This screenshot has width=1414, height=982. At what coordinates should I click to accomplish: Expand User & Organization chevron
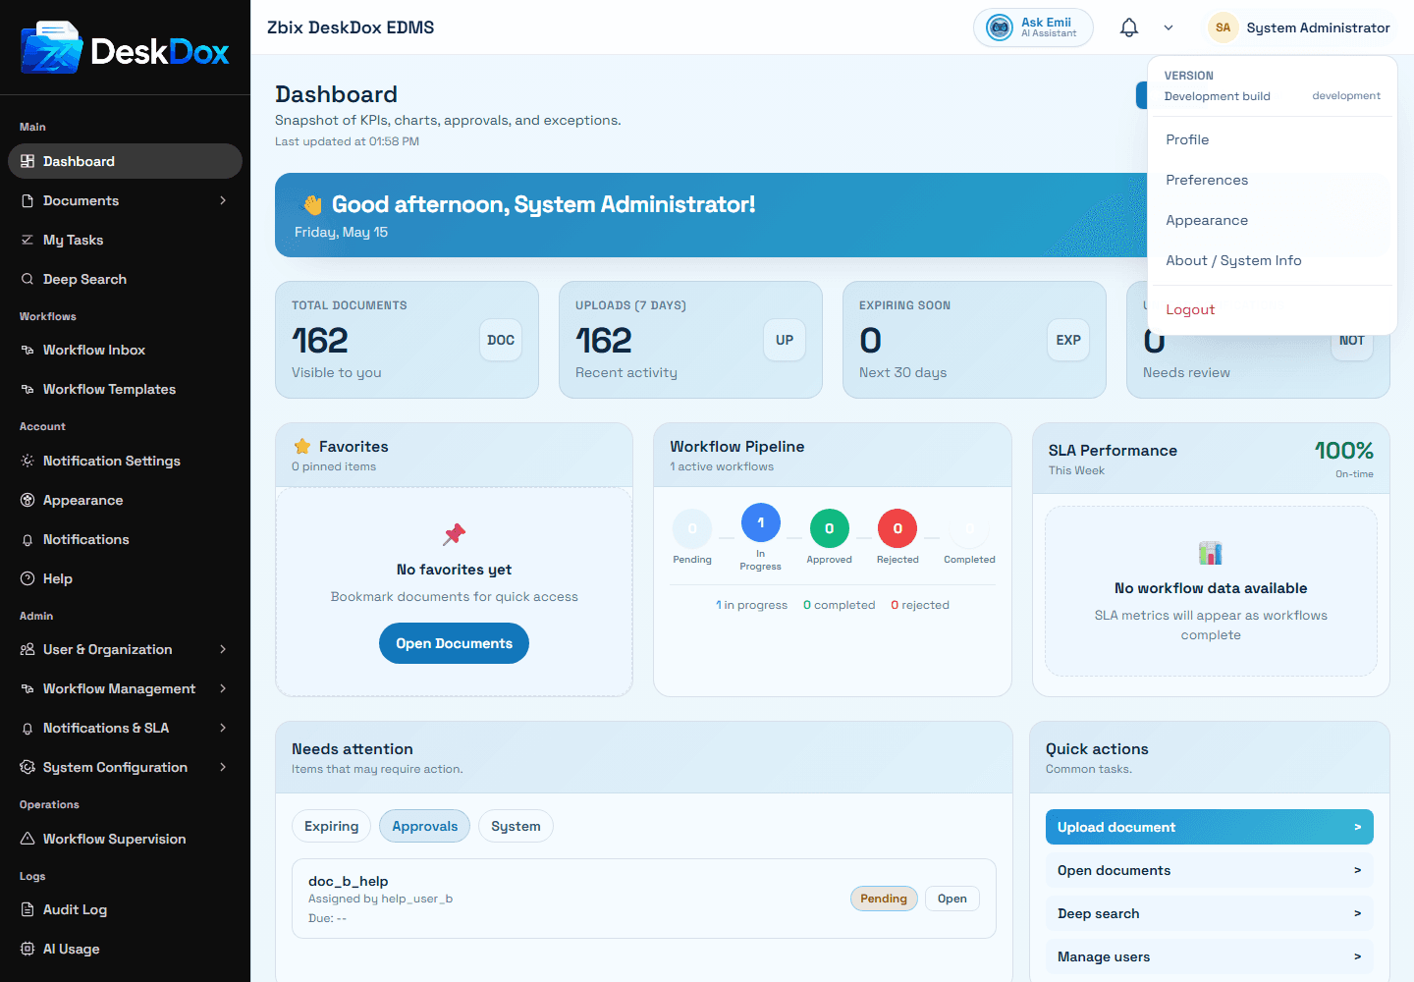pos(223,649)
